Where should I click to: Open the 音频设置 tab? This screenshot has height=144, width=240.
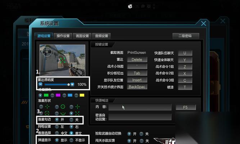[x=101, y=36]
